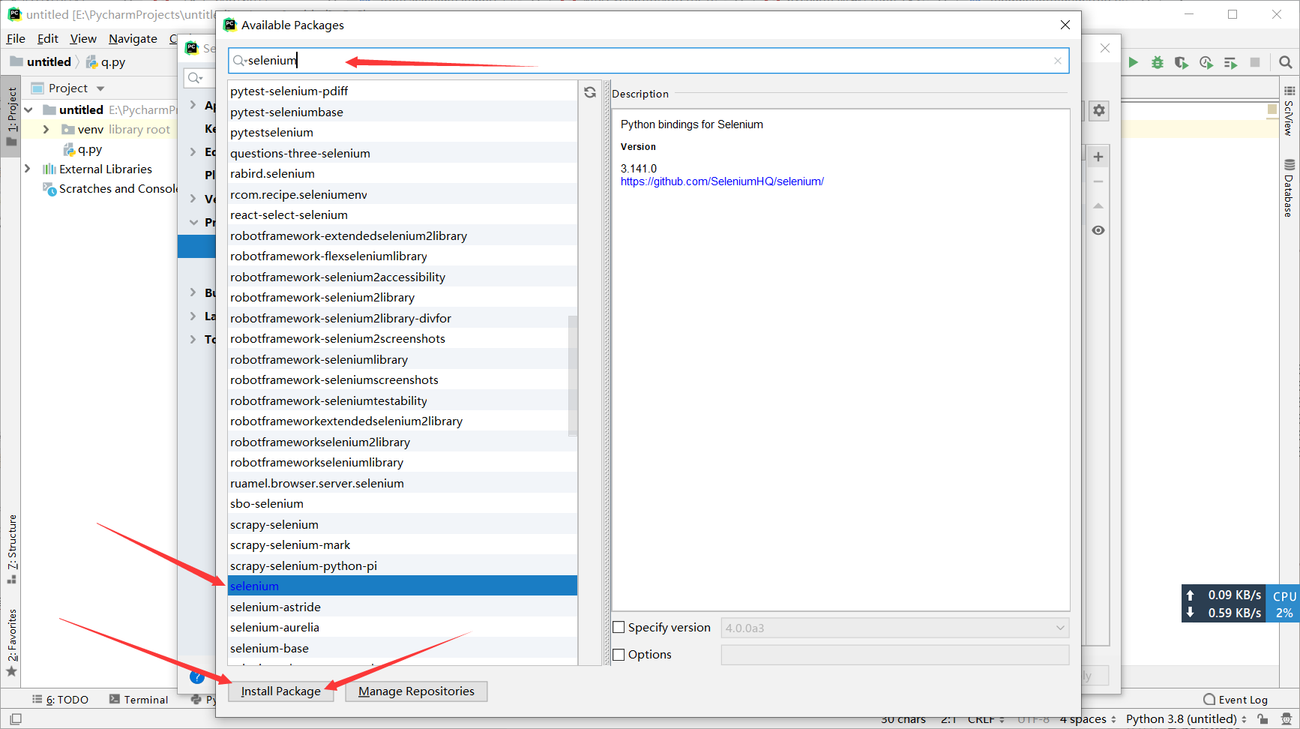The image size is (1300, 729).
Task: Select Scratches and Consoles node
Action: (x=111, y=189)
